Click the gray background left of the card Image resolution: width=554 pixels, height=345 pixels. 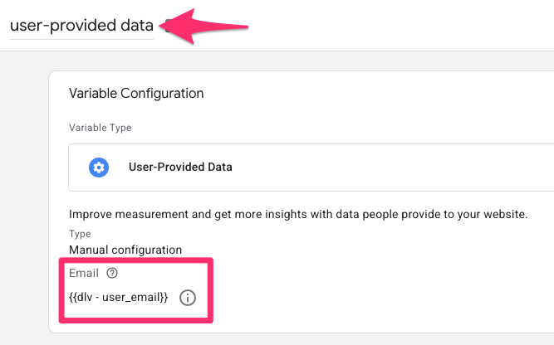coord(24,197)
